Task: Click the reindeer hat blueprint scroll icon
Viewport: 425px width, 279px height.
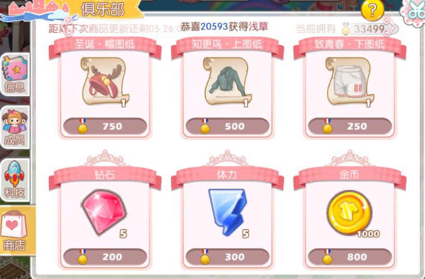Action: point(105,82)
